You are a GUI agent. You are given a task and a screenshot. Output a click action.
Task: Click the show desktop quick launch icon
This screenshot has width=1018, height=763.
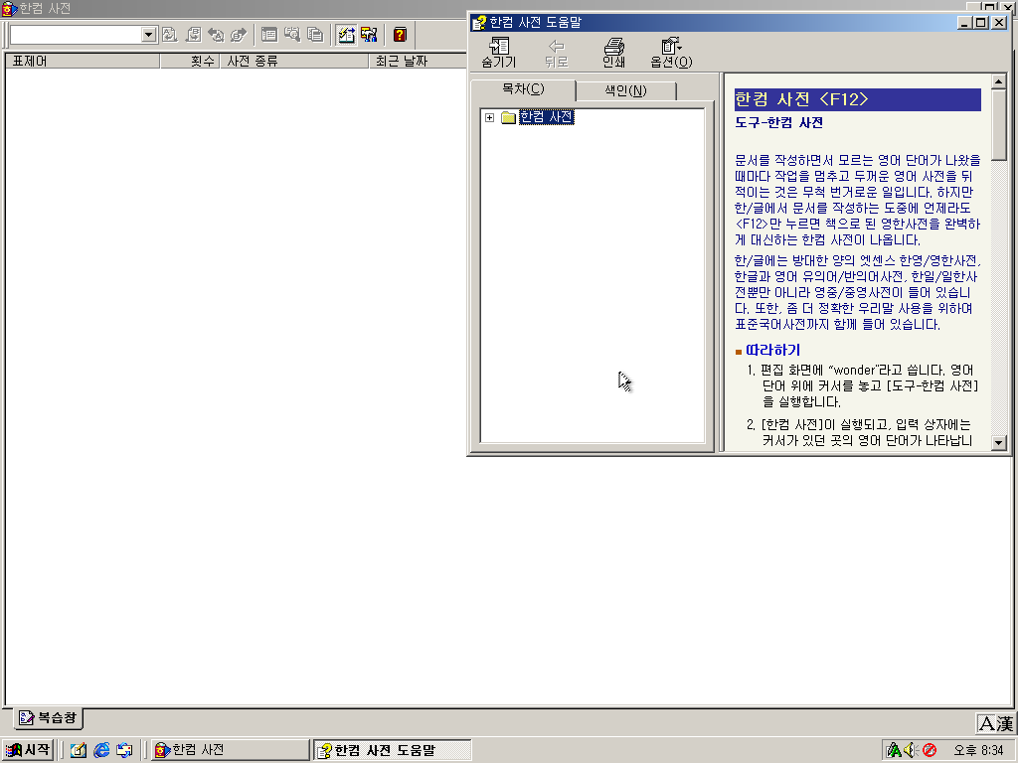point(124,751)
